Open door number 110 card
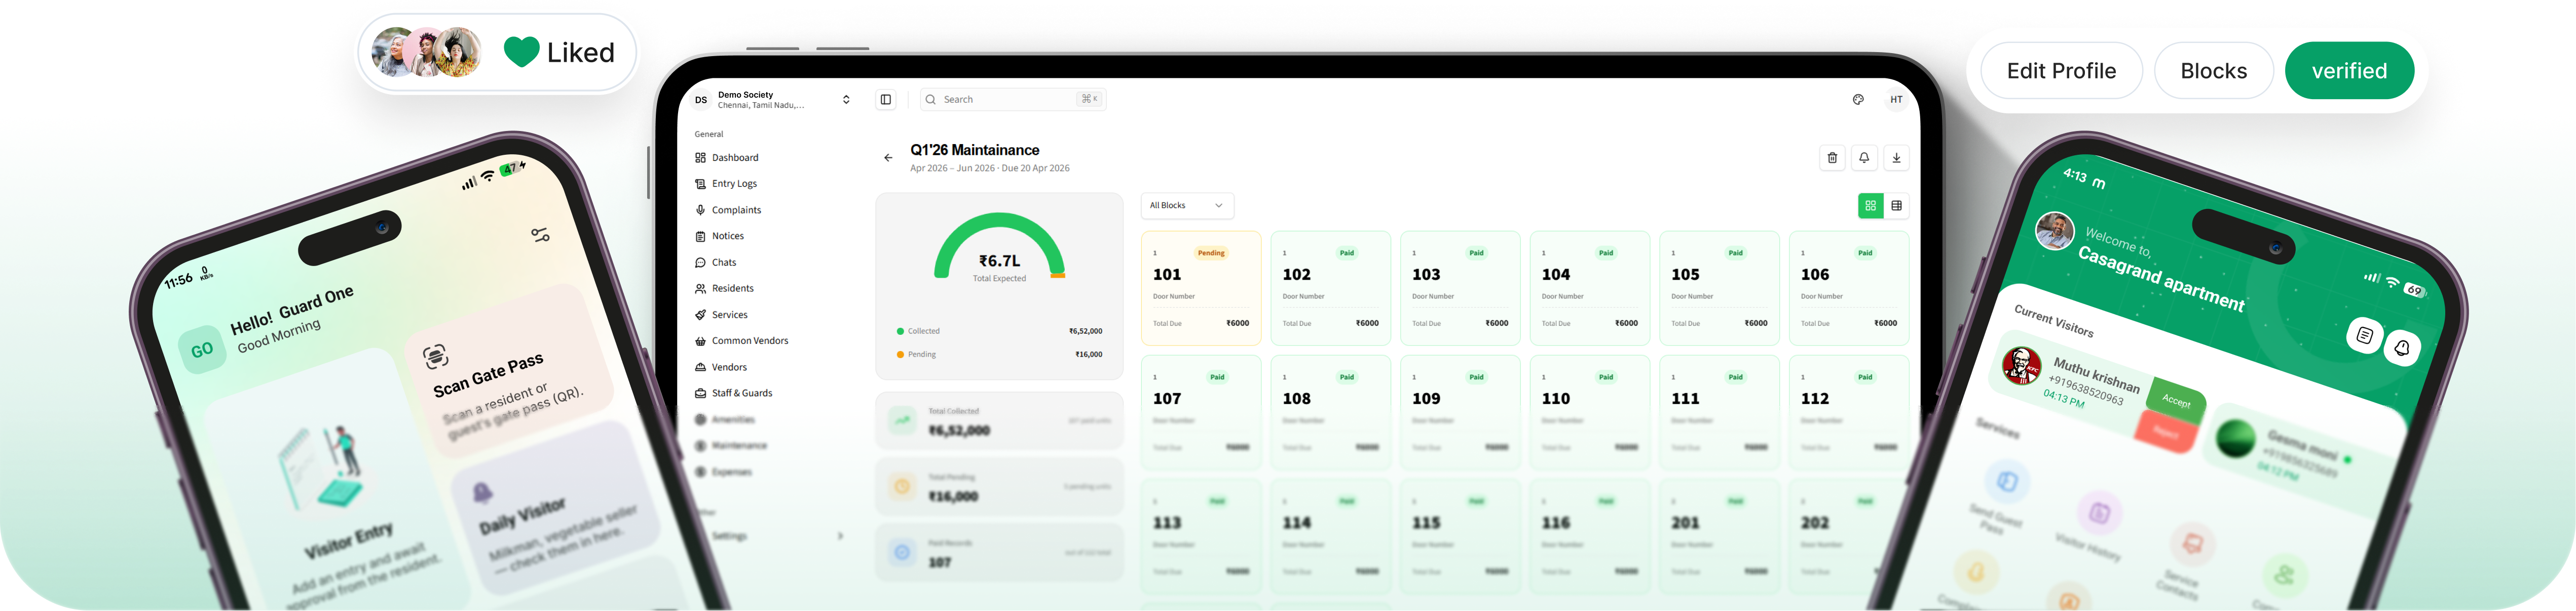2576x611 pixels. (1590, 412)
